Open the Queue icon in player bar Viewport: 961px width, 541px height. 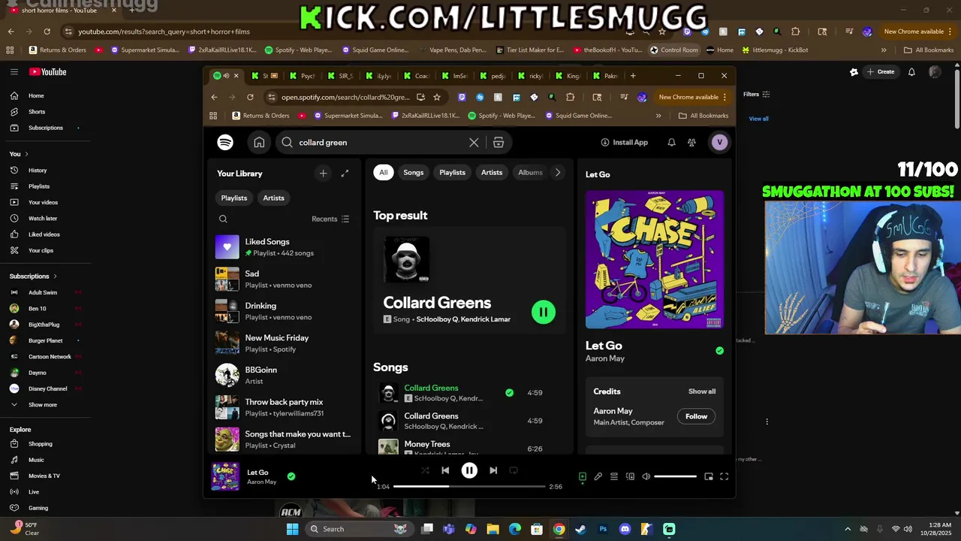coord(614,476)
